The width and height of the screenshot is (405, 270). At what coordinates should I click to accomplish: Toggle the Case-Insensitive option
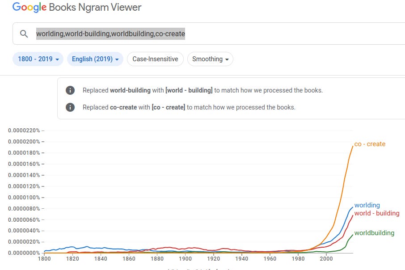click(x=155, y=59)
